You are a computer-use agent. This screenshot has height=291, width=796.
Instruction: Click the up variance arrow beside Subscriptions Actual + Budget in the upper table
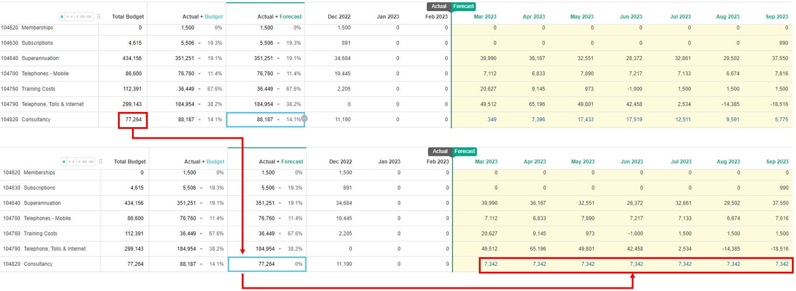(x=200, y=43)
